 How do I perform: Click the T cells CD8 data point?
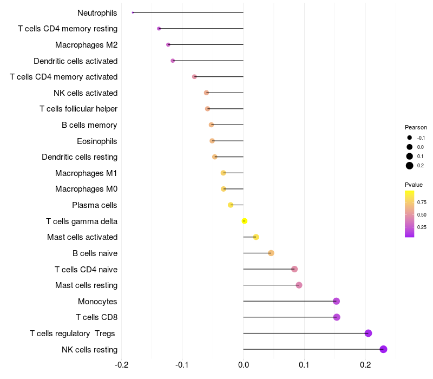337,317
